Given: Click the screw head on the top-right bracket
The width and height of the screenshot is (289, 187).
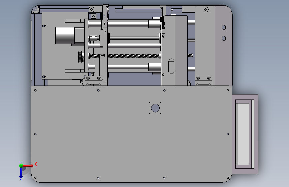Looking at the screenshot, I should (x=206, y=9).
